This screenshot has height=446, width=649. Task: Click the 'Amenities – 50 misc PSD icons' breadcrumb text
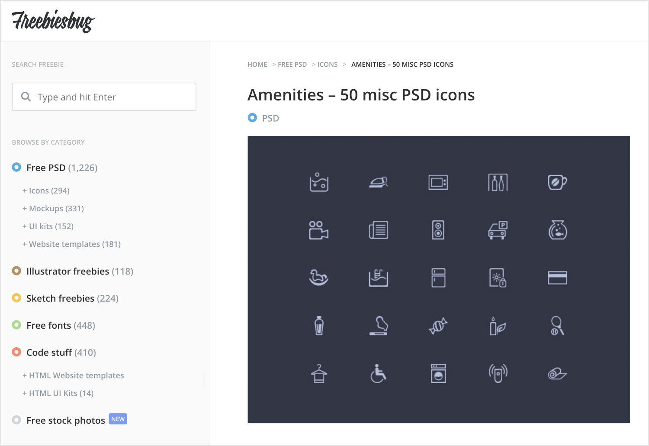click(402, 65)
